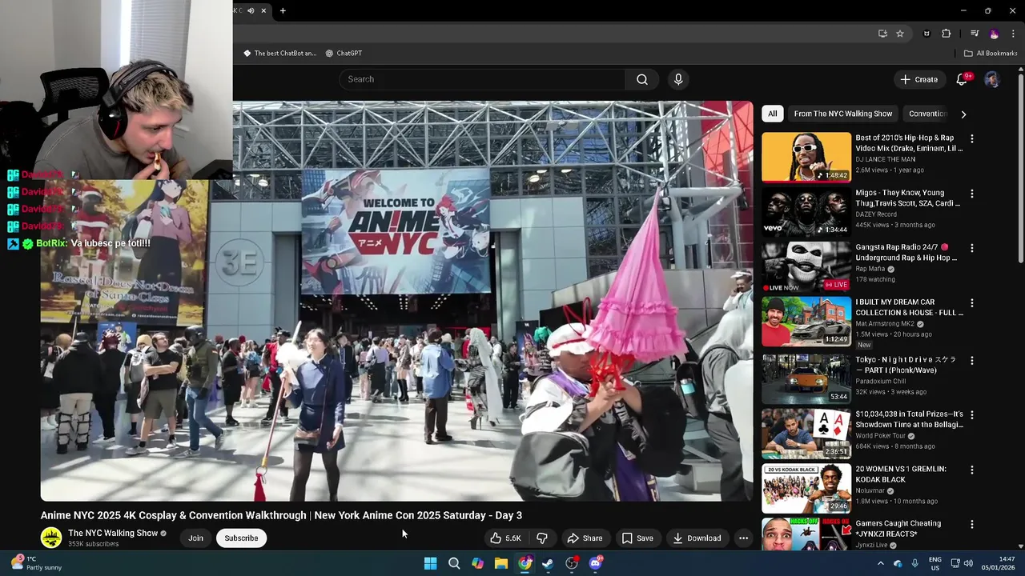Open Windows taskbar search
1025x576 pixels.
[x=454, y=563]
